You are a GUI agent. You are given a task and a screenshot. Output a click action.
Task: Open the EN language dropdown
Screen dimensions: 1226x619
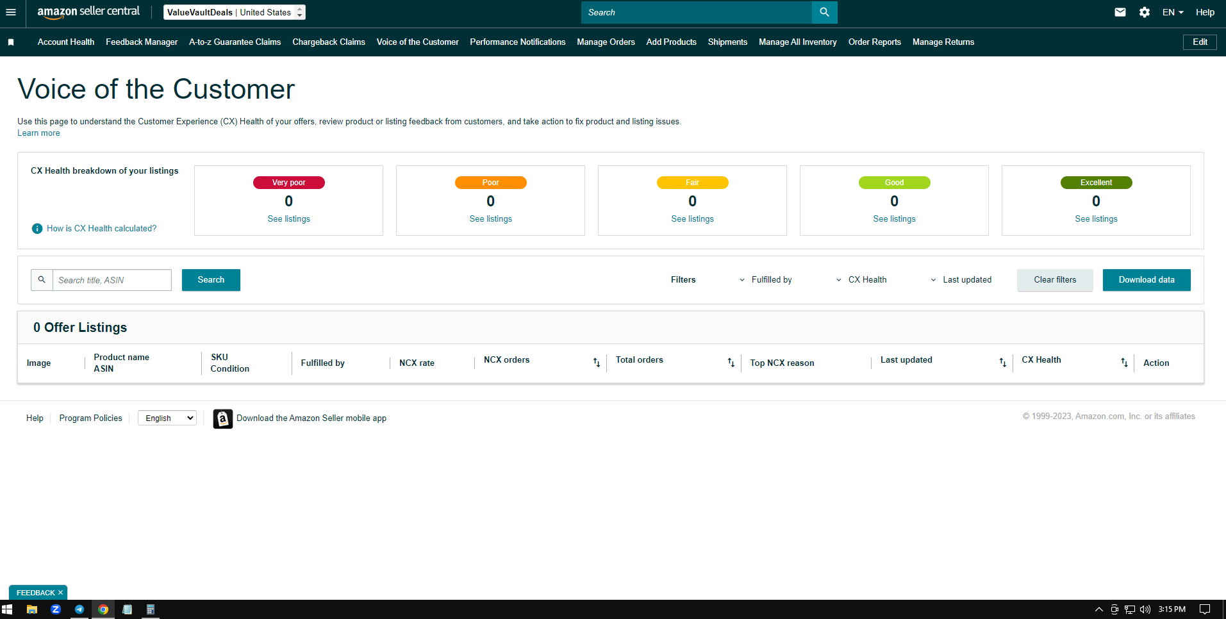click(1173, 12)
